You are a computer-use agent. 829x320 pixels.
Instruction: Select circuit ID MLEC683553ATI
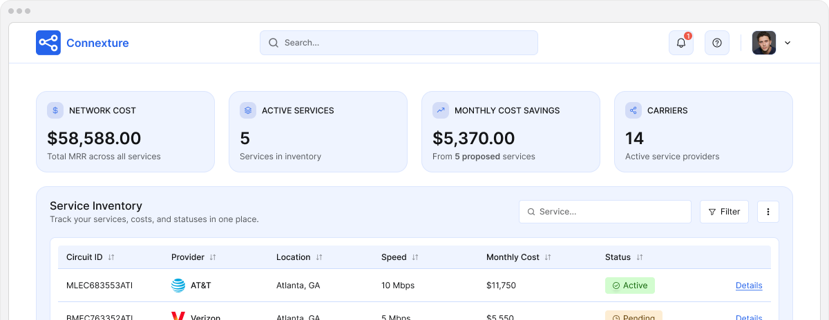pyautogui.click(x=99, y=286)
